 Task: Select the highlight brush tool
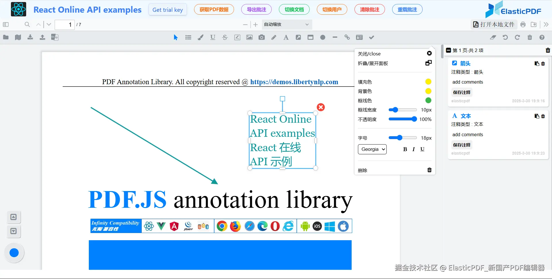(200, 37)
